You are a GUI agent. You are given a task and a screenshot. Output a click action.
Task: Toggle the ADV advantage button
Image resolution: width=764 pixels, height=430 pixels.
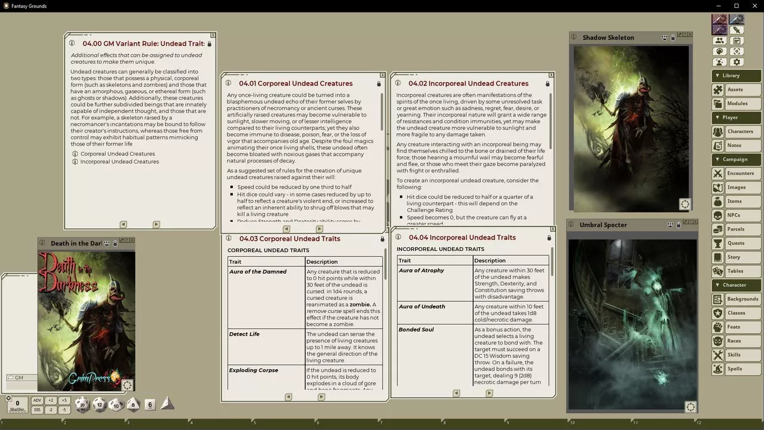(38, 400)
